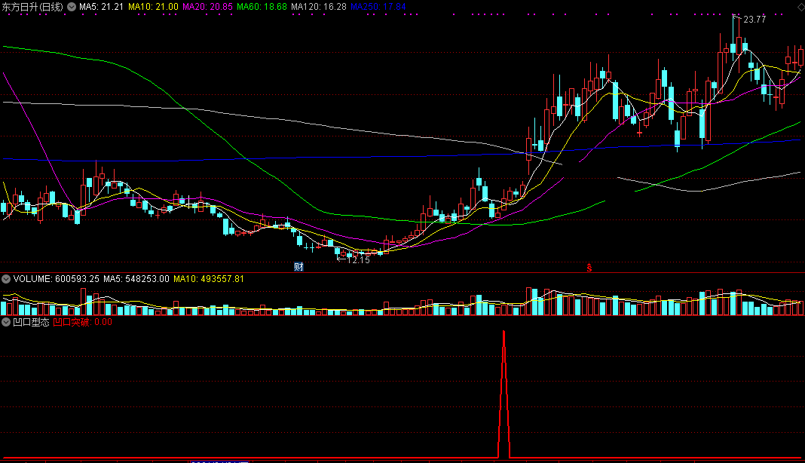The width and height of the screenshot is (805, 463).
Task: Click the red 凹口突破 spike peak
Action: click(504, 333)
